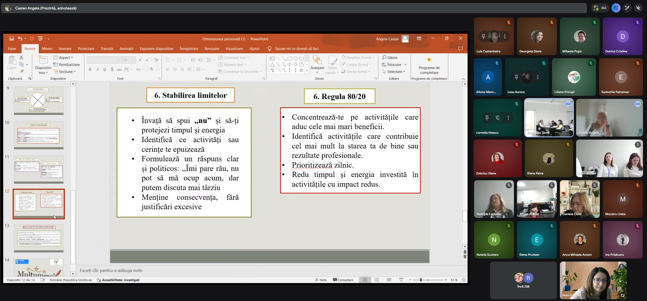The width and height of the screenshot is (647, 301).
Task: Click the fit slide to window icon
Action: pyautogui.click(x=464, y=280)
